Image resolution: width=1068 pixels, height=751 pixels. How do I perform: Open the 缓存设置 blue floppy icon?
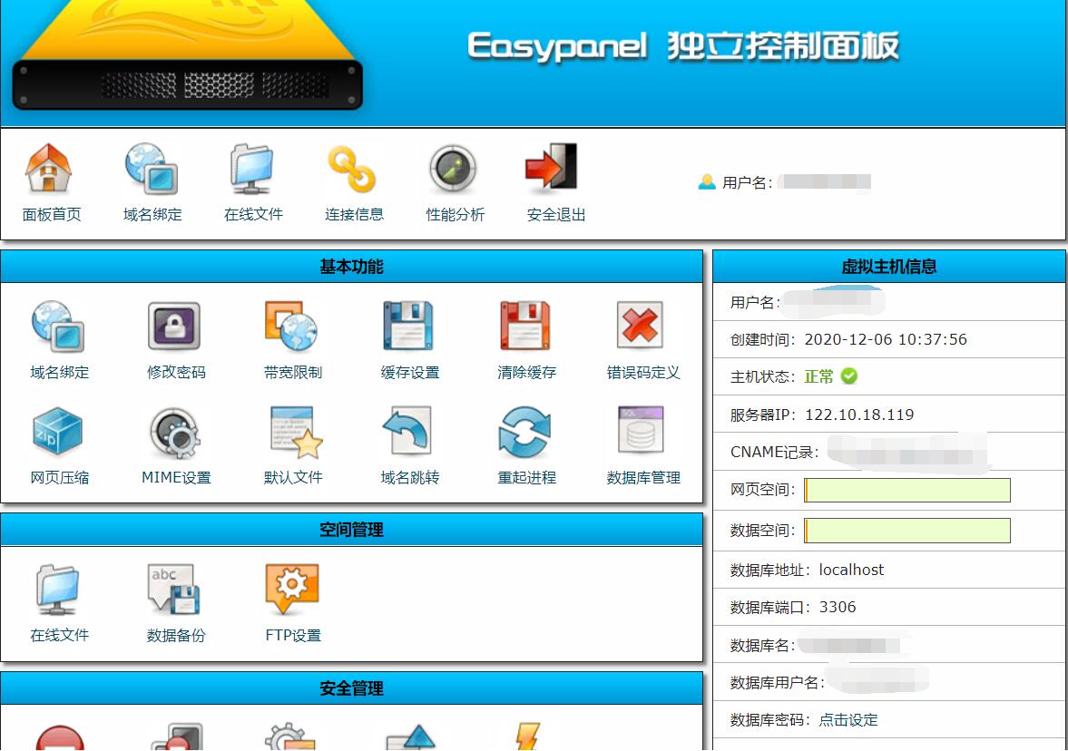(408, 327)
